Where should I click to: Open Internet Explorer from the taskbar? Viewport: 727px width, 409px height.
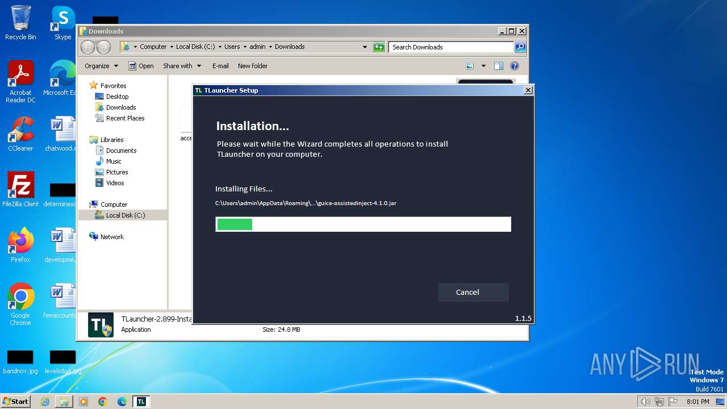coord(45,402)
